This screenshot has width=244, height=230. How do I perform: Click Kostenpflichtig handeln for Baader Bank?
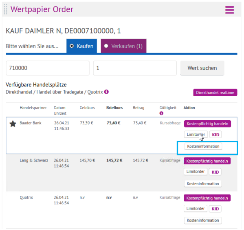pyautogui.click(x=207, y=124)
